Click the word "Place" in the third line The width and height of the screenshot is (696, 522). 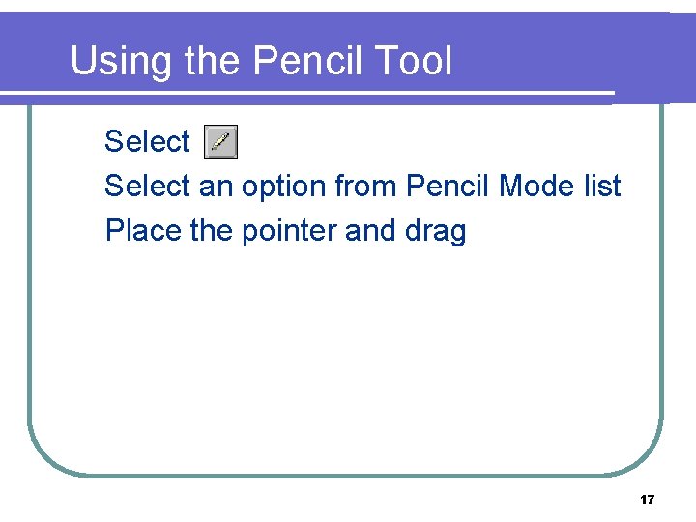pyautogui.click(x=143, y=230)
